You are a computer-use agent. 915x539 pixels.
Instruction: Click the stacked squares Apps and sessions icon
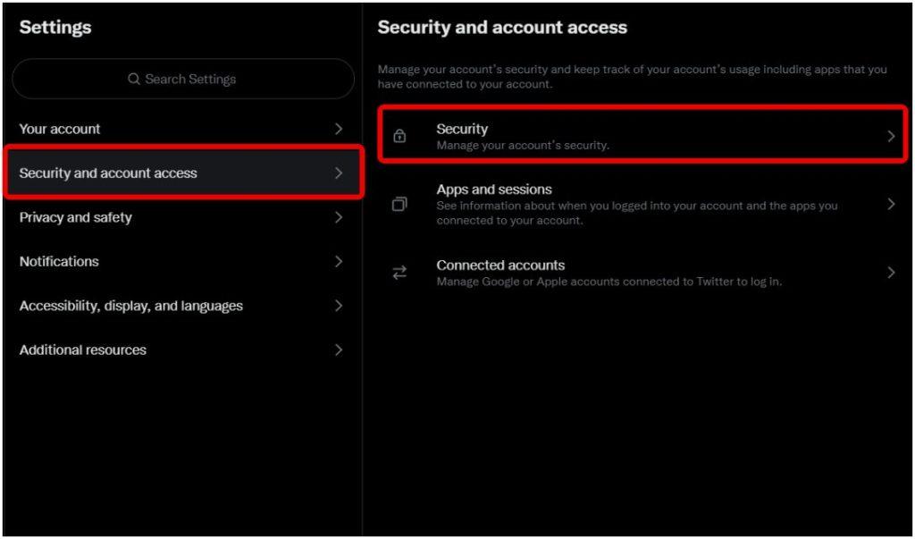coord(399,205)
